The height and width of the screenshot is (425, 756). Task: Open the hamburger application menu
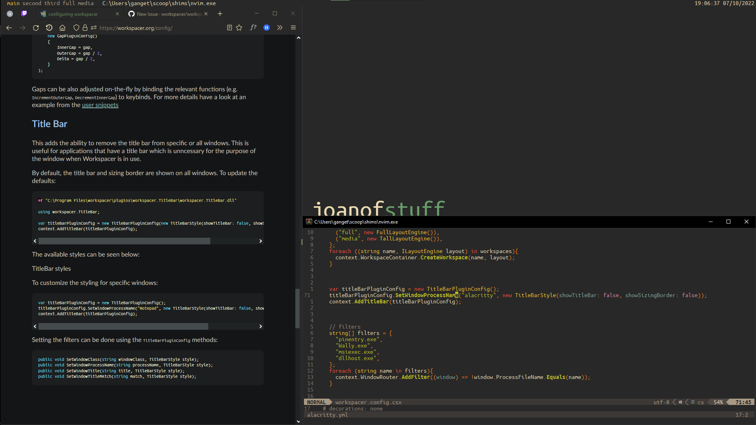pos(293,28)
